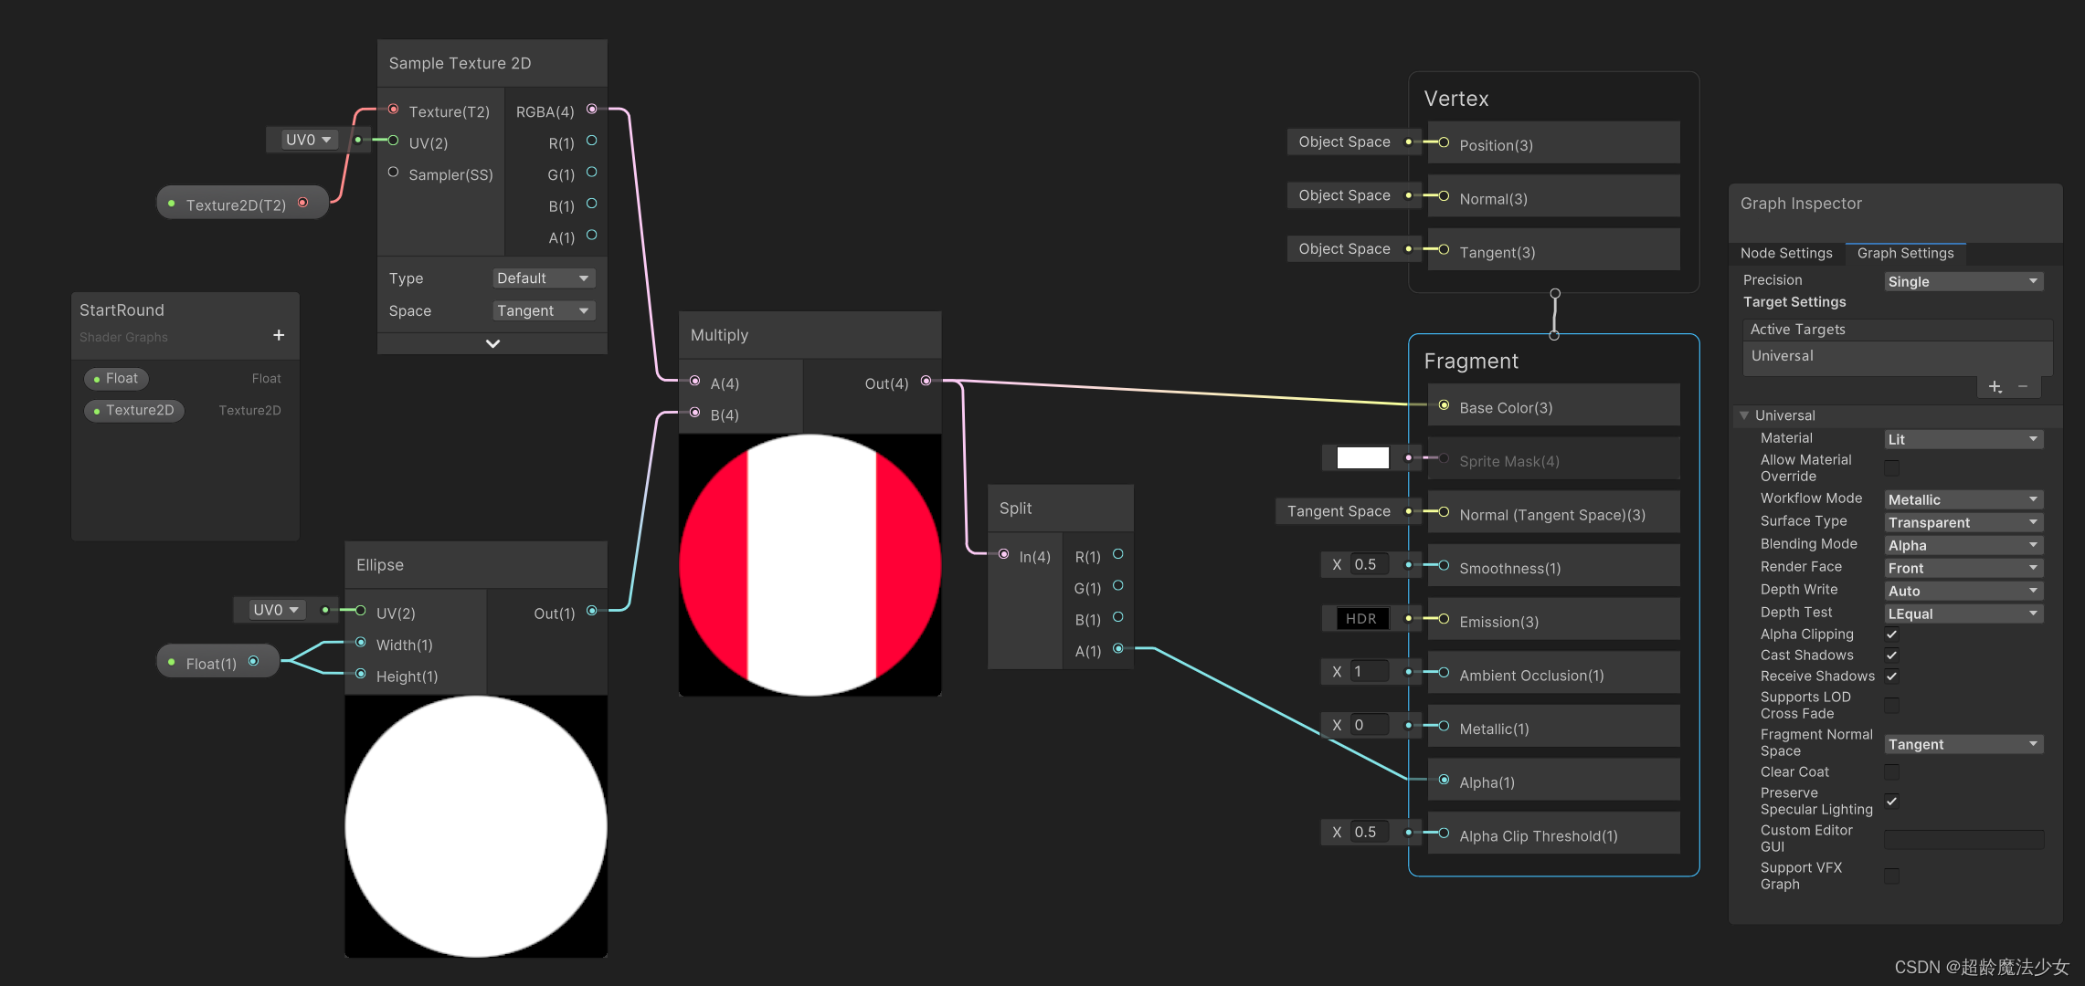
Task: Click the plus to add an Active Target
Action: pos(1995,387)
